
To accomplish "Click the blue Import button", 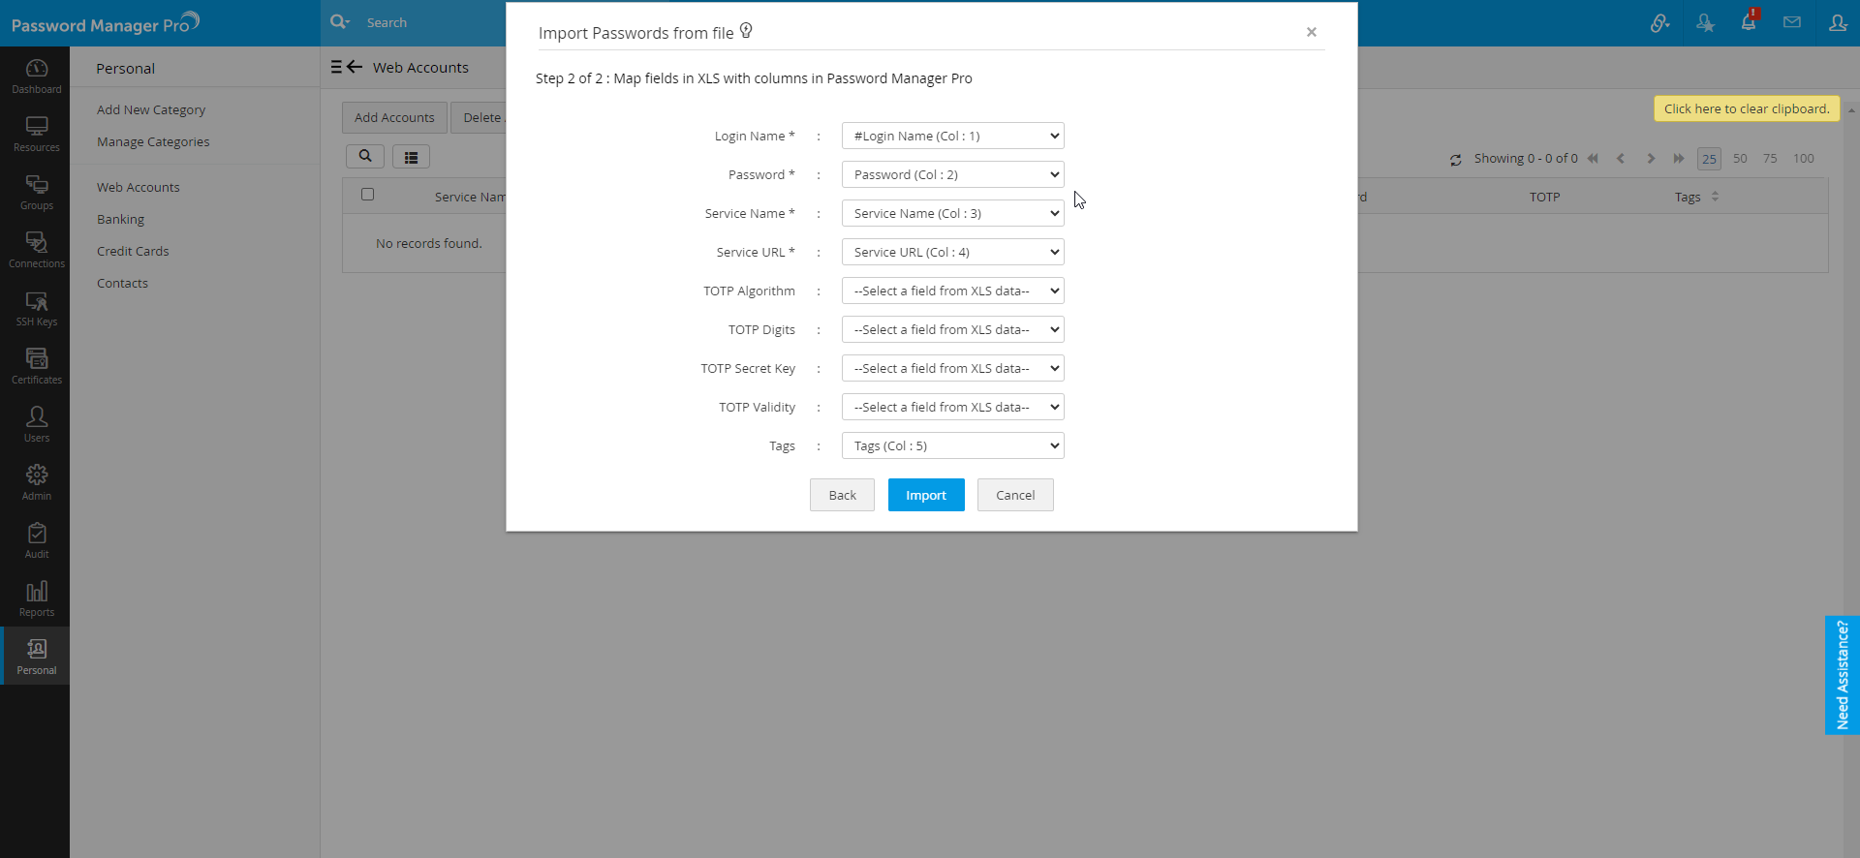I will 925,495.
